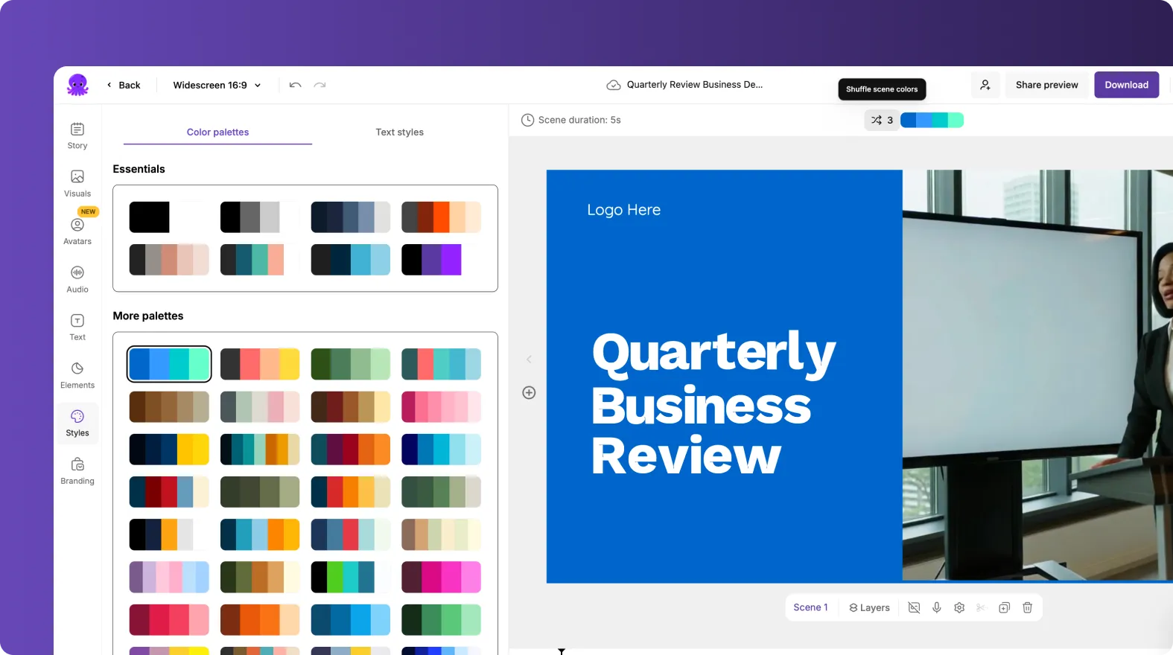Select the black and purple Essentials palette
Viewport: 1173px width, 655px height.
pyautogui.click(x=441, y=260)
